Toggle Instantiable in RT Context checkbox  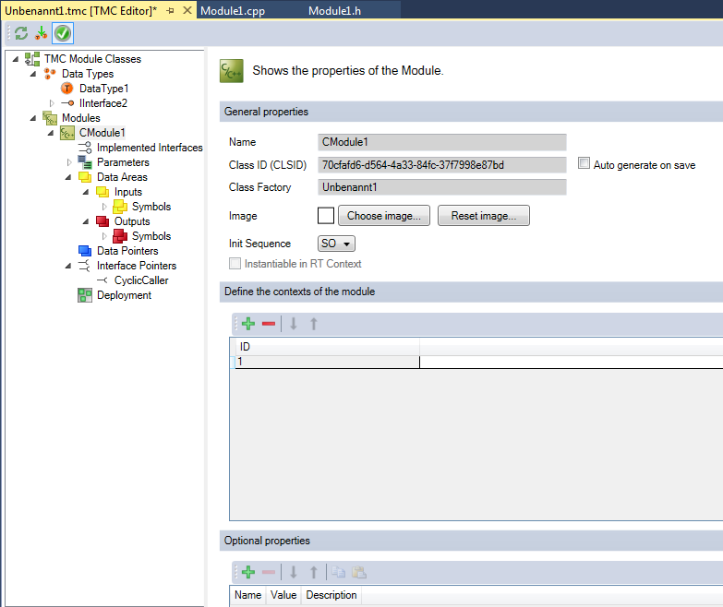235,264
